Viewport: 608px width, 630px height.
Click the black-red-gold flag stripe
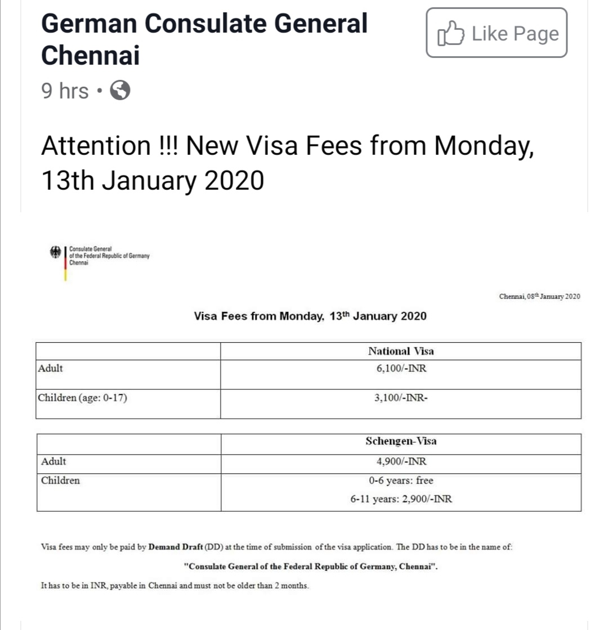(65, 263)
